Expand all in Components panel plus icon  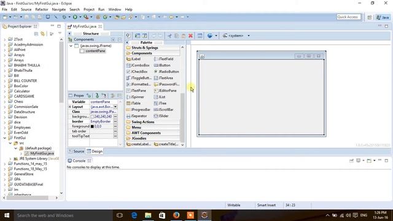[x=113, y=39]
